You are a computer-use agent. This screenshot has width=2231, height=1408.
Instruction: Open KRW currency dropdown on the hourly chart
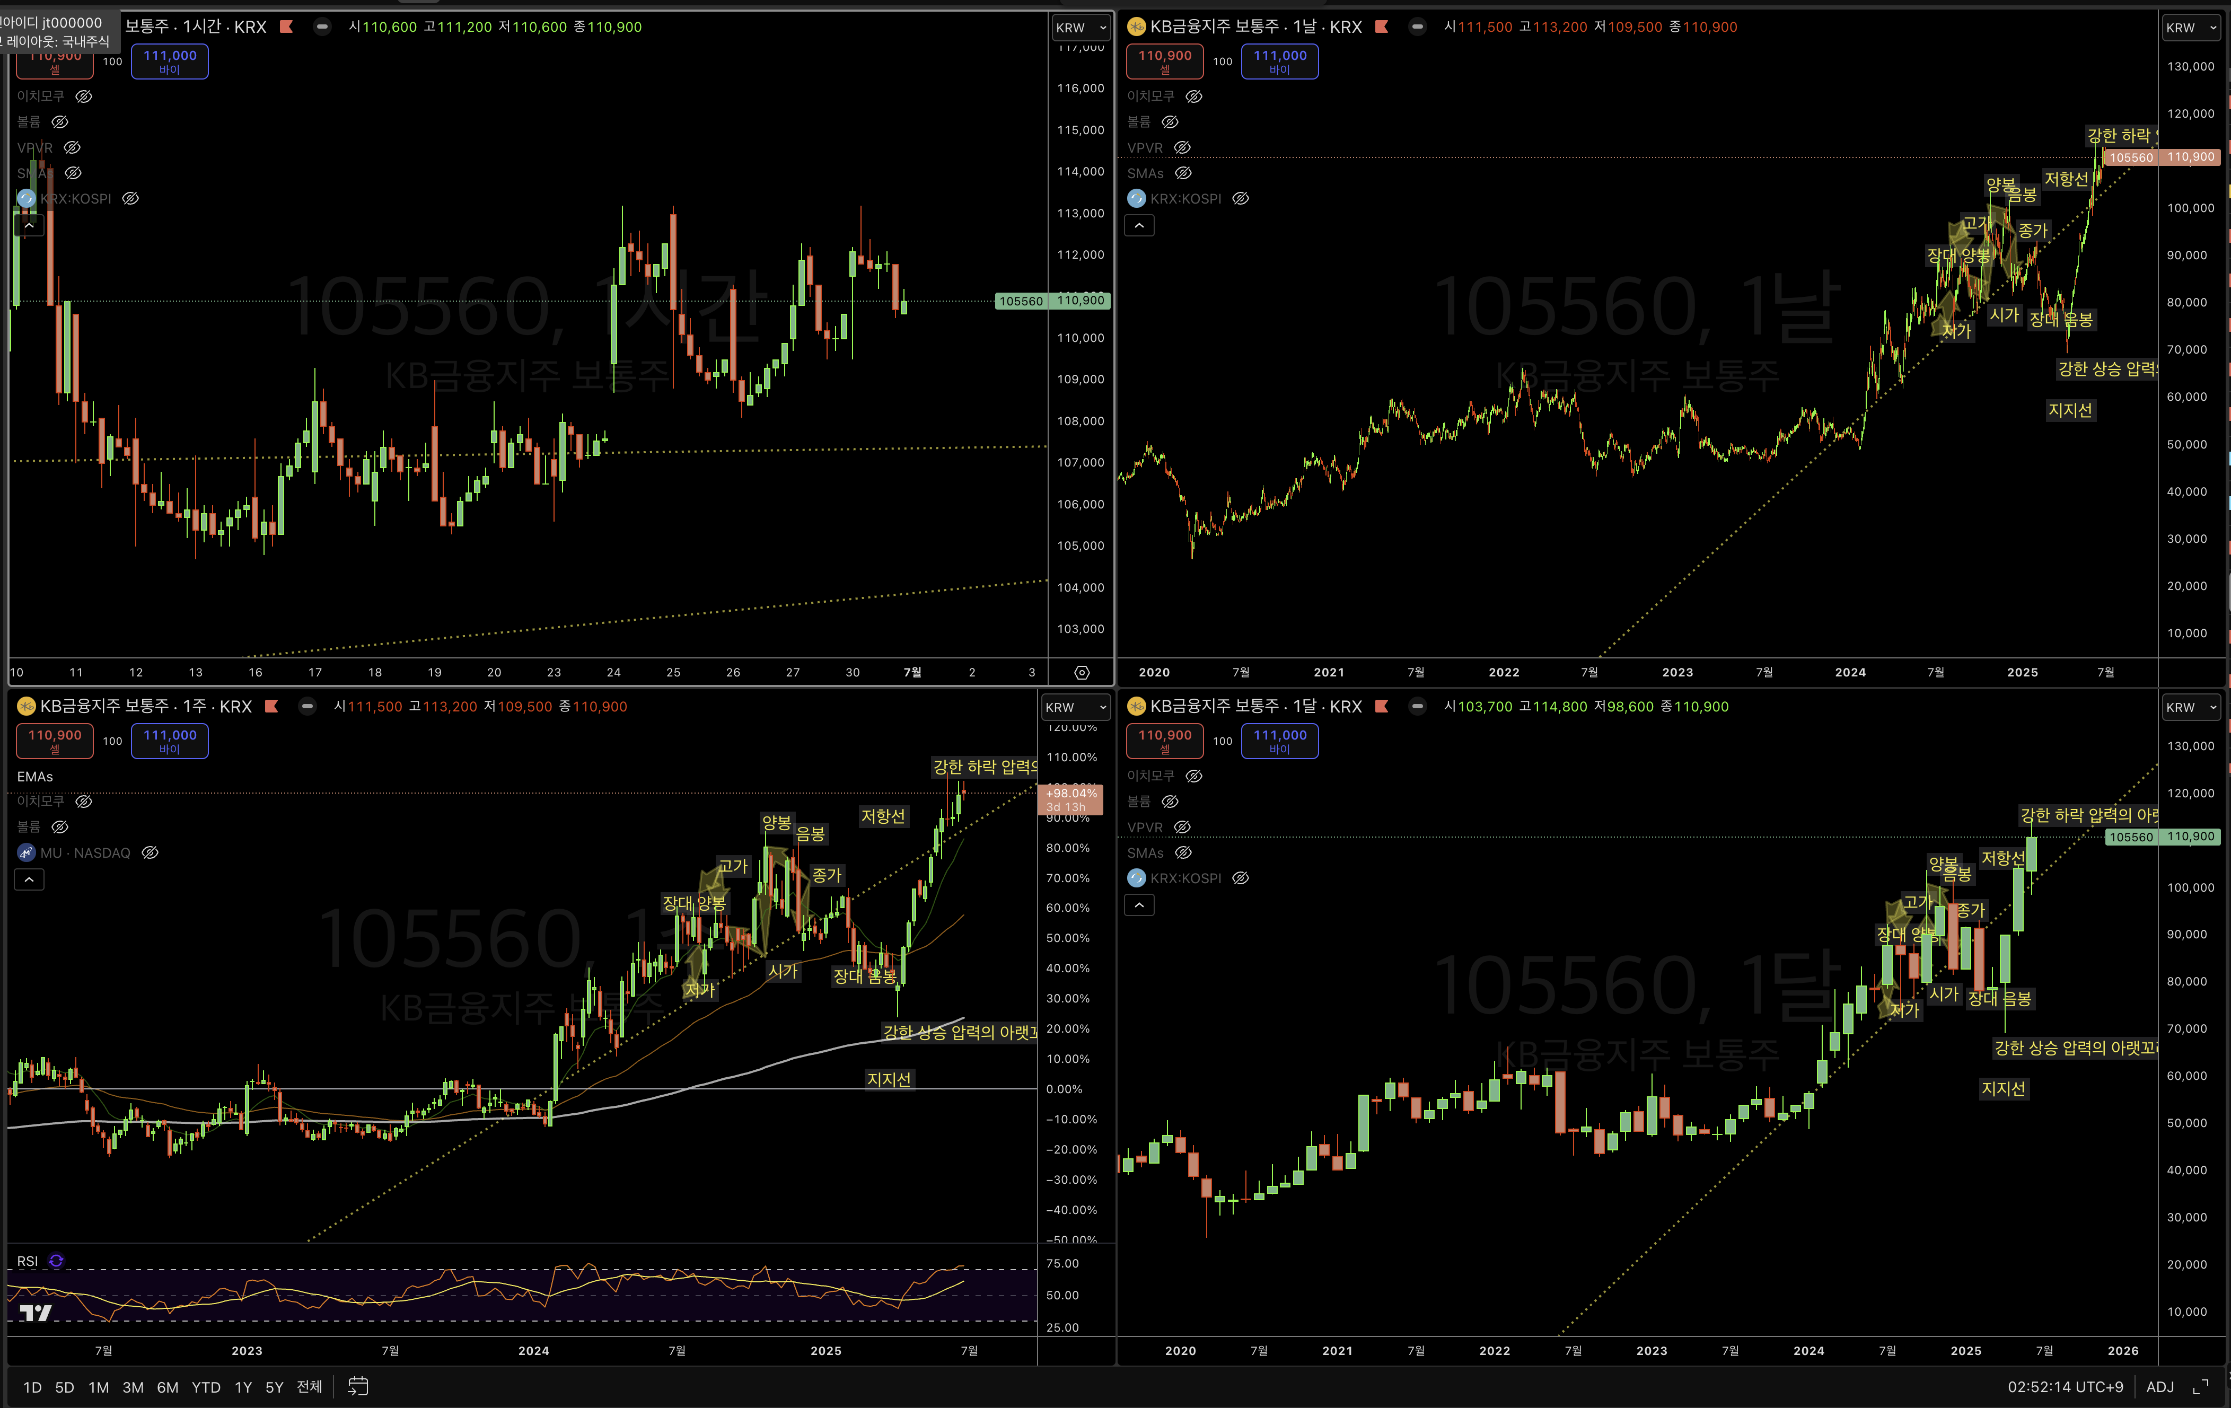tap(1081, 28)
